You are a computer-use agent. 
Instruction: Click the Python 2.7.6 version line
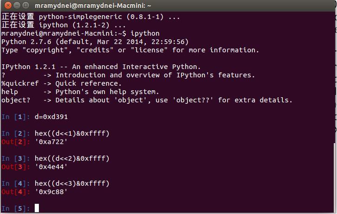click(x=95, y=42)
